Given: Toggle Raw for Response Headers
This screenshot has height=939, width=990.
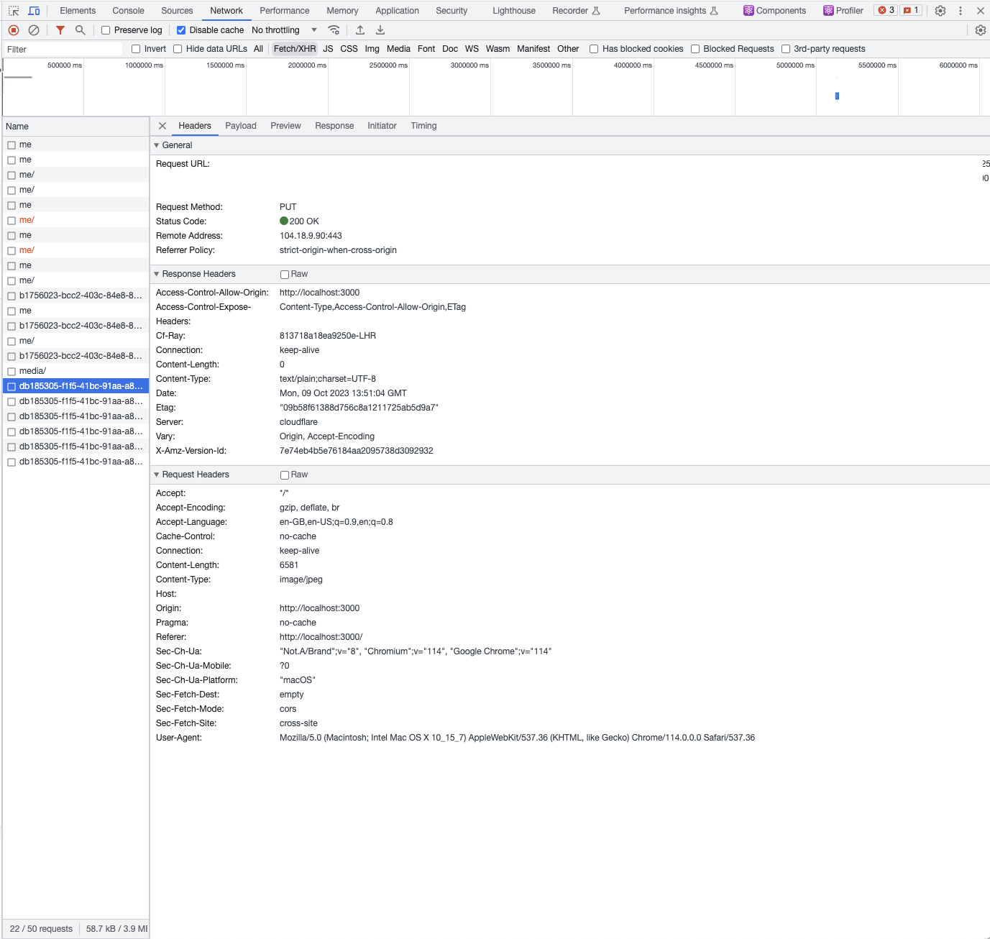Looking at the screenshot, I should [285, 275].
